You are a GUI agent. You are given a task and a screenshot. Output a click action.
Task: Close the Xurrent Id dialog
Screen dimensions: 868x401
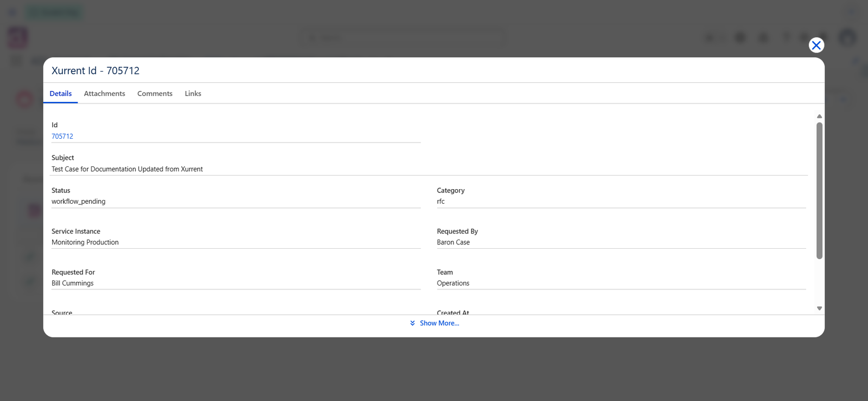816,45
